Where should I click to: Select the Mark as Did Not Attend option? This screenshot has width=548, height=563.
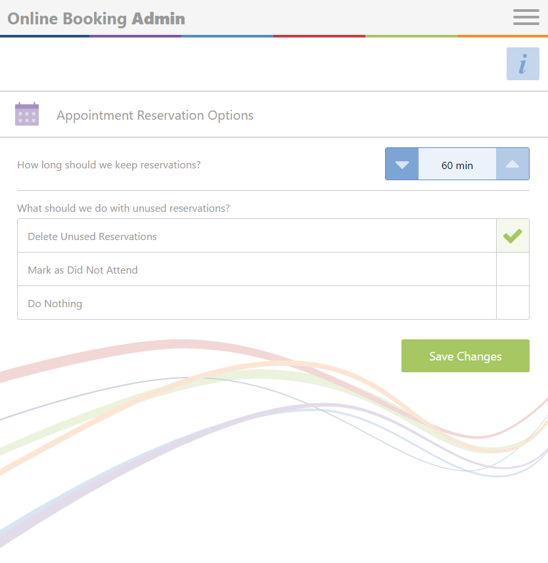(257, 269)
